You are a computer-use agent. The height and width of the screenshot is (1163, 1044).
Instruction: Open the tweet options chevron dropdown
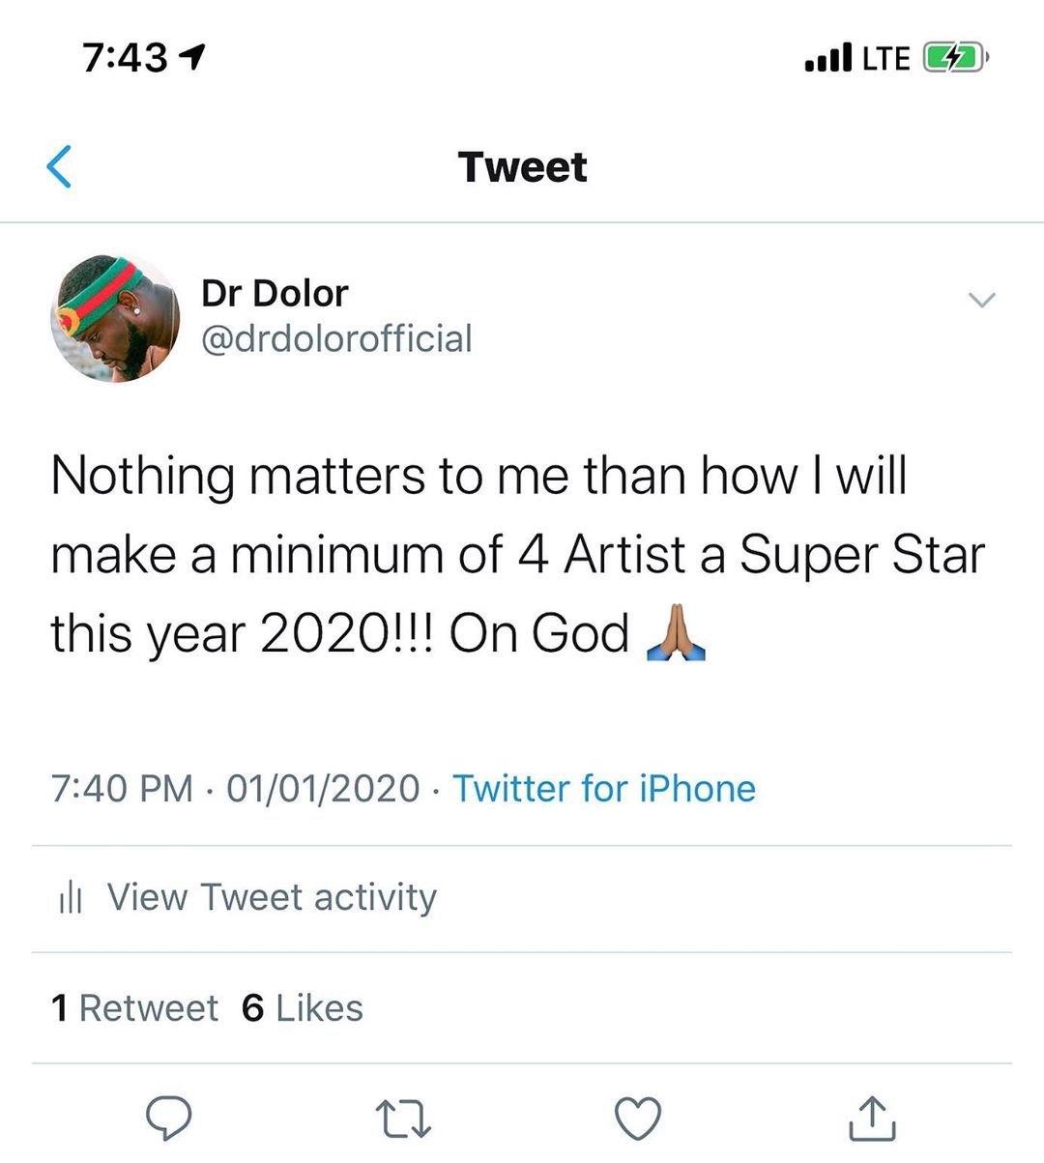point(981,300)
